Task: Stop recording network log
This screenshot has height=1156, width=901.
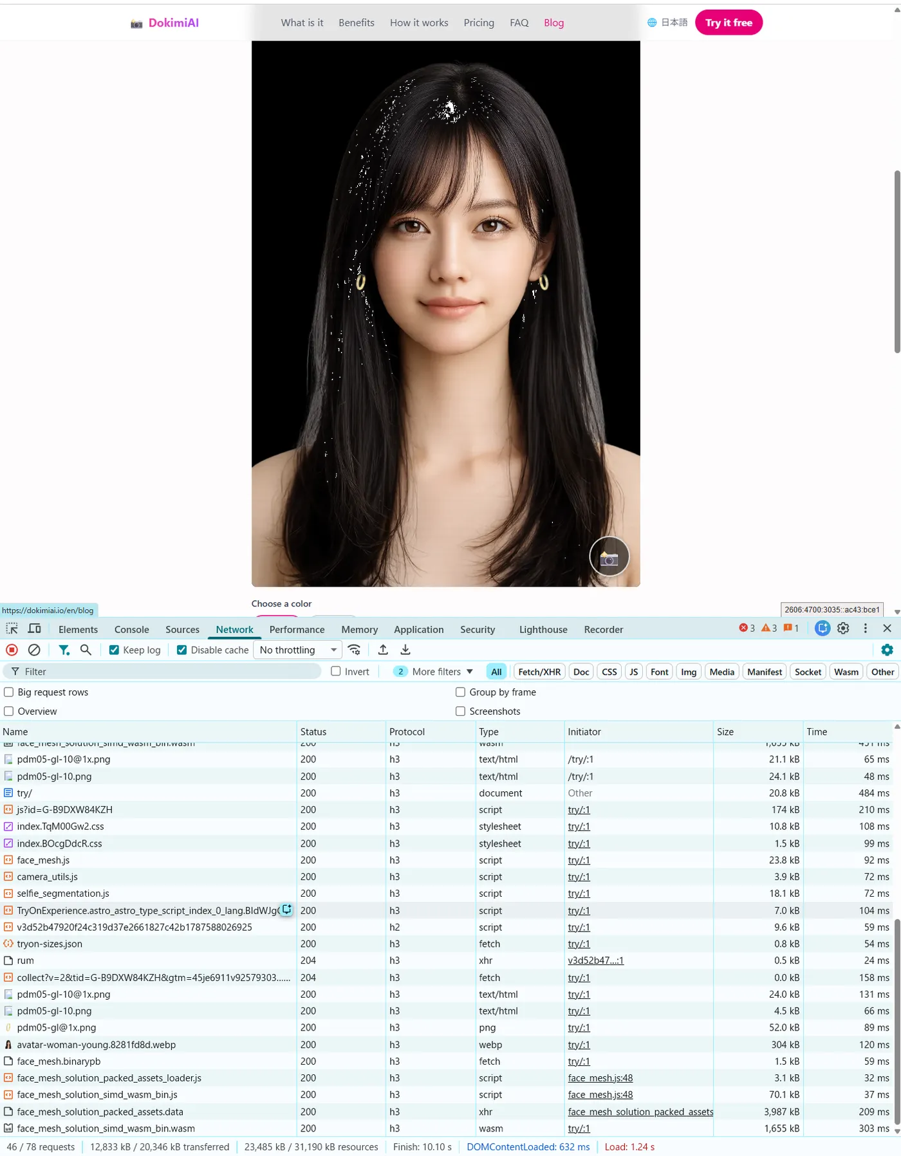Action: [x=12, y=650]
